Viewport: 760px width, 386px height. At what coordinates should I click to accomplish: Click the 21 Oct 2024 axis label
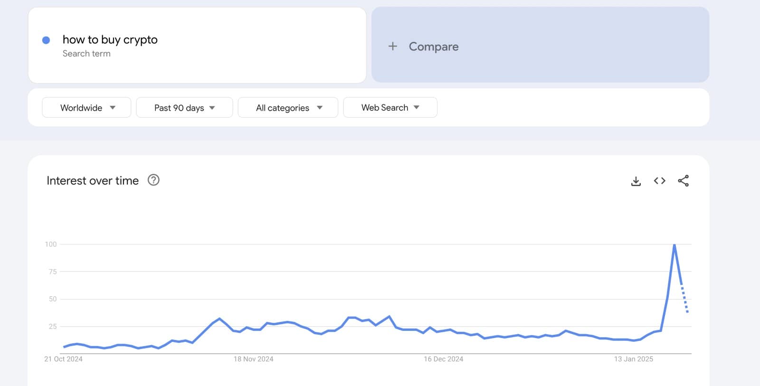pos(63,359)
